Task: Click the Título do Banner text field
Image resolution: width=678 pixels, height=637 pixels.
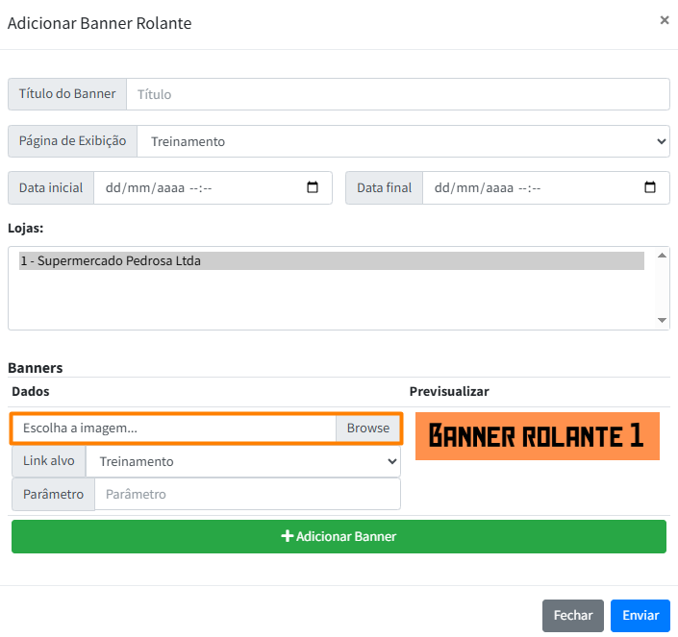Action: pos(397,94)
